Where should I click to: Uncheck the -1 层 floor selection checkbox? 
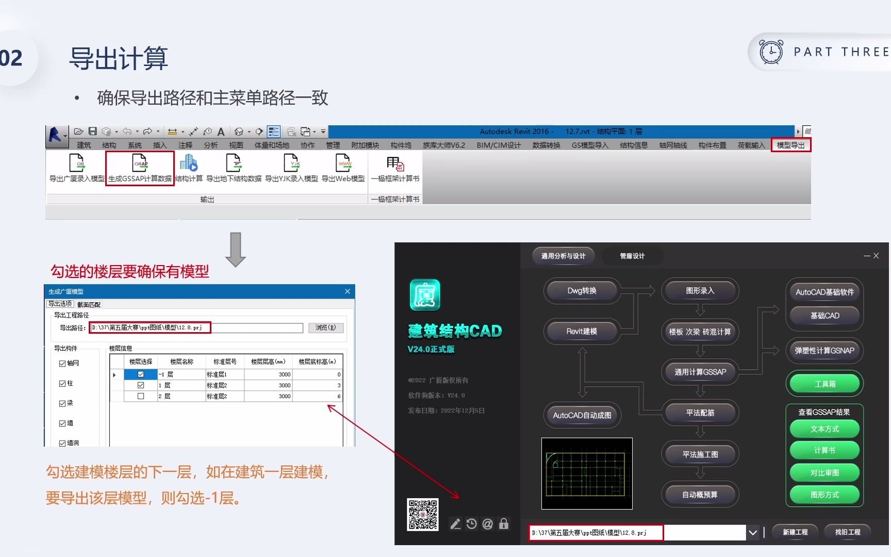141,374
